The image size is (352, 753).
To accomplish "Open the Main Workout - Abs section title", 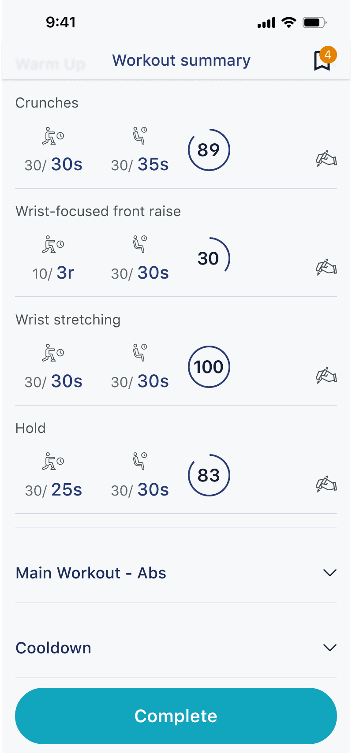I will click(91, 573).
